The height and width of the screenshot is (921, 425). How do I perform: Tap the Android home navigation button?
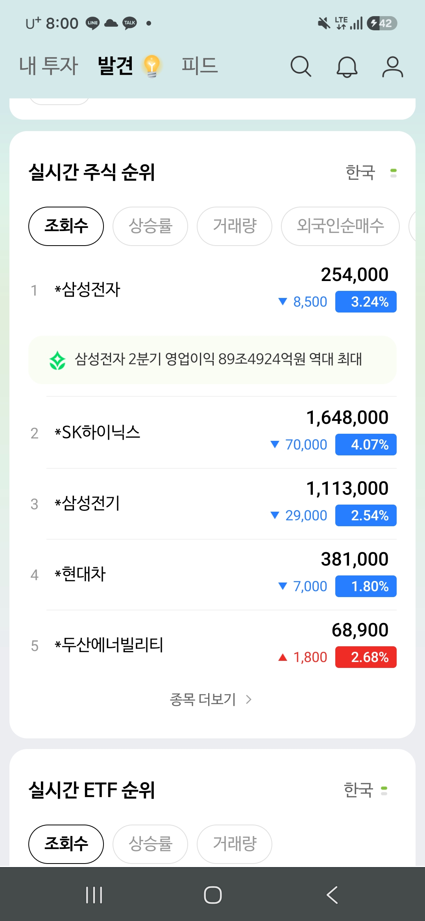point(213,895)
